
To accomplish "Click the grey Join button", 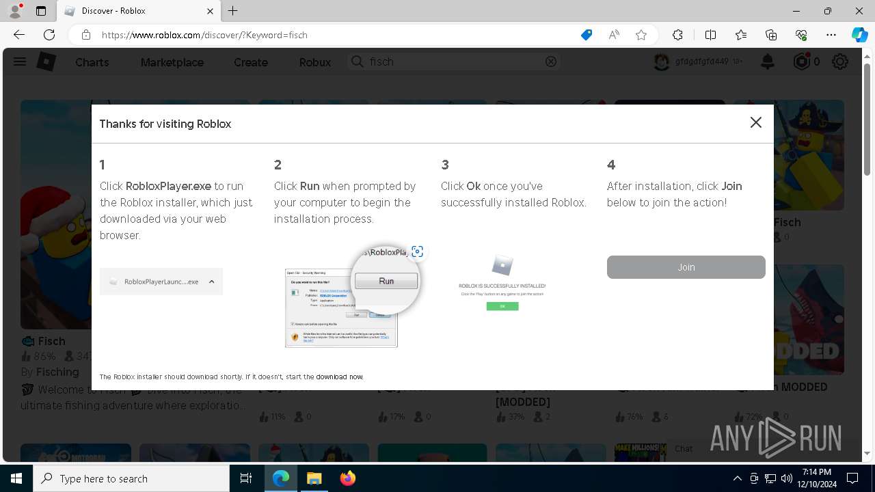I will tap(686, 267).
